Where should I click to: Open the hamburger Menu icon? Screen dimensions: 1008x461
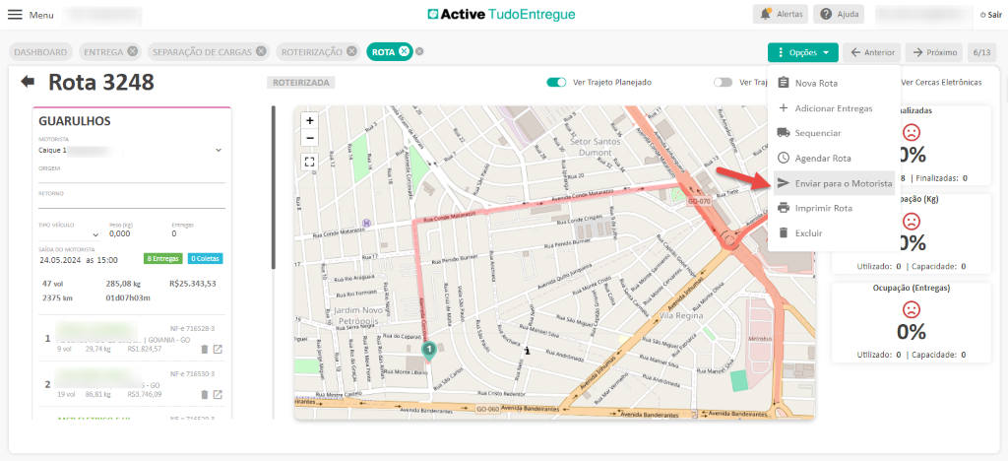[x=14, y=14]
